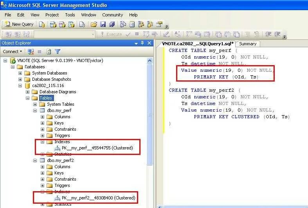Select the PK__my_perf__45544755 clustered index
The image size is (308, 208).
pos(97,148)
